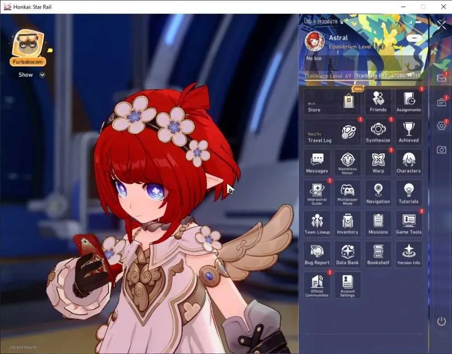Open the Store

pos(332,102)
